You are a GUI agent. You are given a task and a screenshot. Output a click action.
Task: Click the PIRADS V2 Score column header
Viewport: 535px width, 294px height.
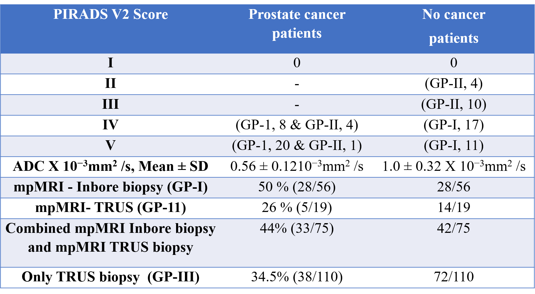coord(110,14)
